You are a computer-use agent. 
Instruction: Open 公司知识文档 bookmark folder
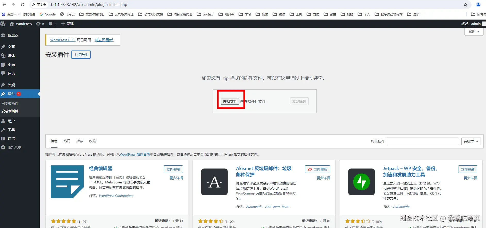coord(150,14)
